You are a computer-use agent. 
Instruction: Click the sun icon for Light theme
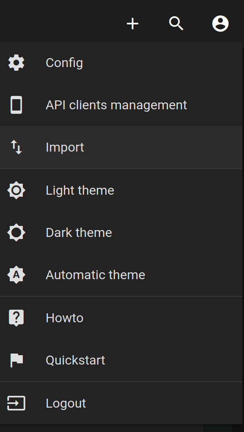click(x=16, y=190)
